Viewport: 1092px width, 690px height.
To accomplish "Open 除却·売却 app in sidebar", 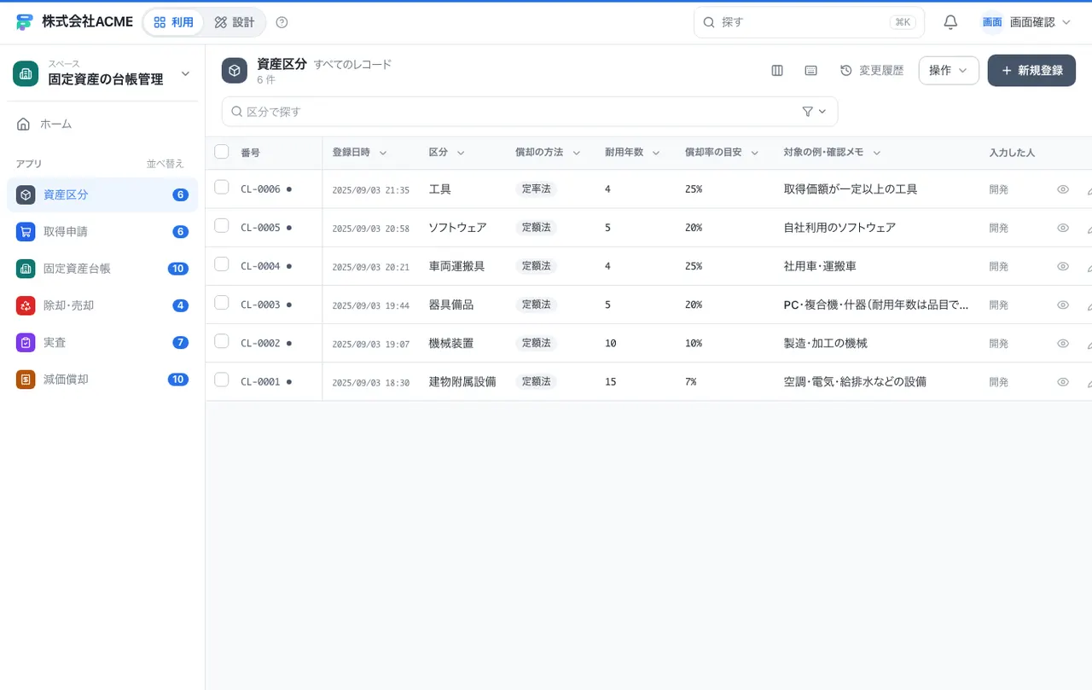I will pyautogui.click(x=102, y=305).
